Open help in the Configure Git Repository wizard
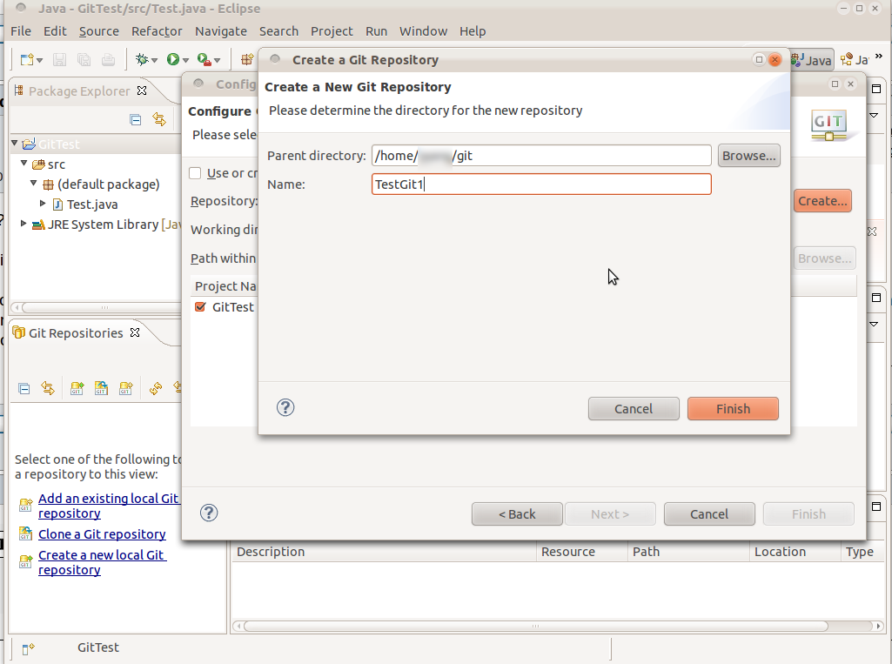The height and width of the screenshot is (664, 892). (209, 513)
